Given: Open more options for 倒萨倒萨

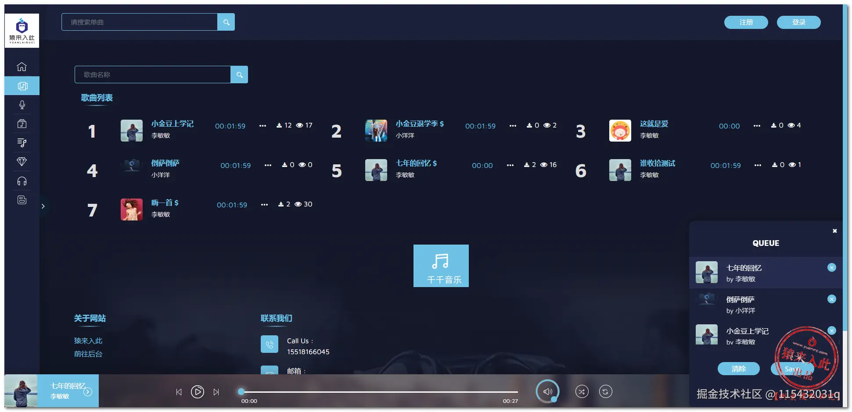Looking at the screenshot, I should point(268,165).
